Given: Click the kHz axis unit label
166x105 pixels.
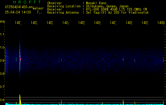Looking at the screenshot, I should 3,22.
